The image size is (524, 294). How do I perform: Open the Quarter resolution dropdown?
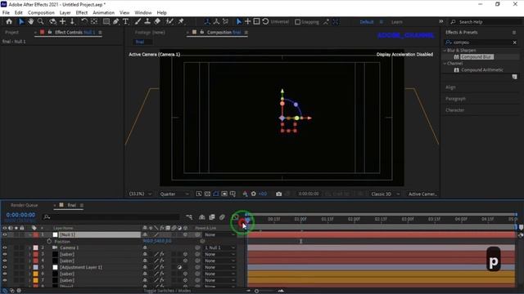click(174, 194)
